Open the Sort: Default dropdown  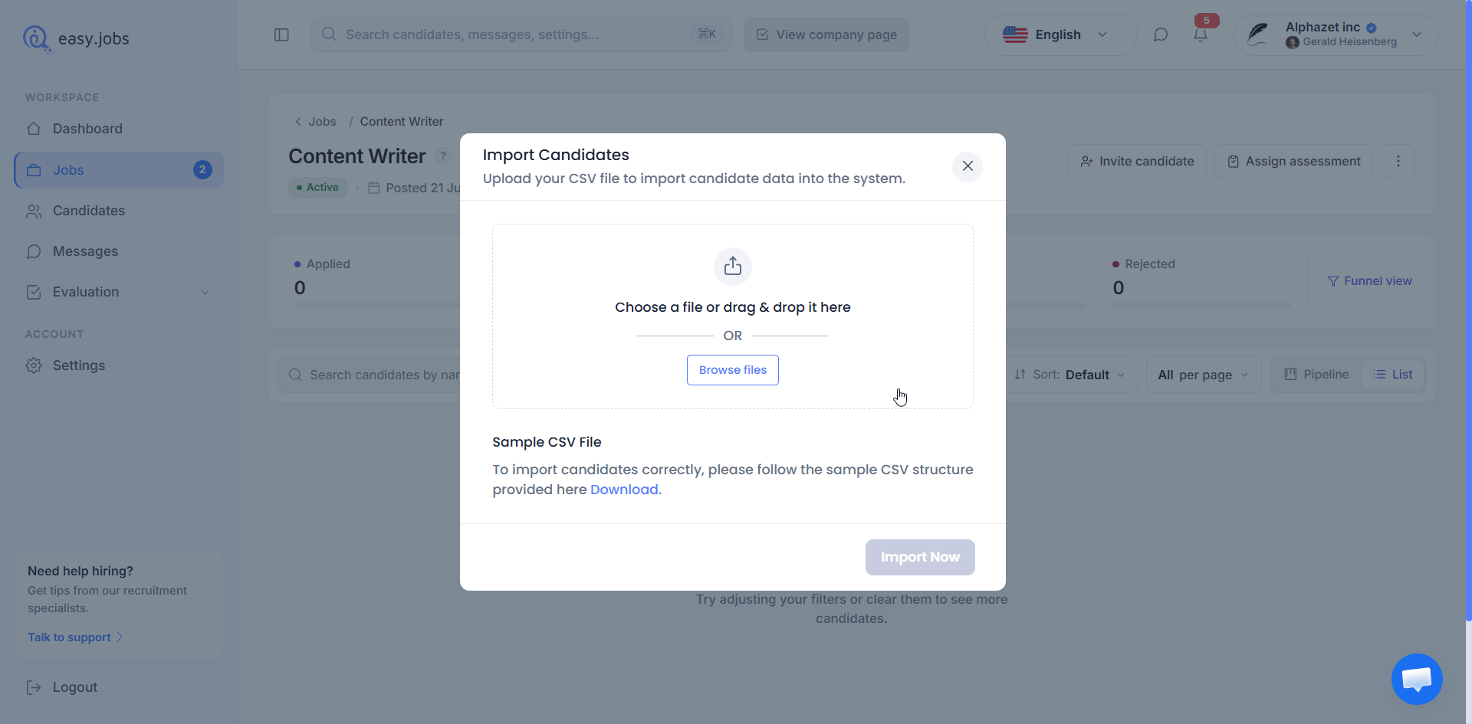(1069, 375)
